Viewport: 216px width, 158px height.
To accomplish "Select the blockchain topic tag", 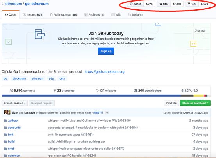I will point(19,78).
